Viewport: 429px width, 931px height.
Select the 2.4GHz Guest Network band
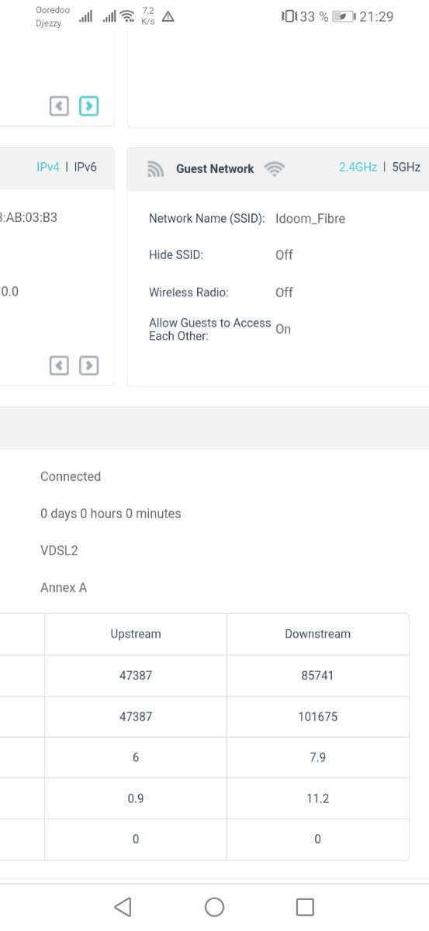(358, 167)
